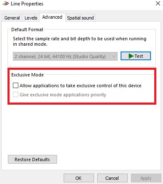Screen dimensions: 163x184
Task: Open the Levels tab
Action: 31,18
